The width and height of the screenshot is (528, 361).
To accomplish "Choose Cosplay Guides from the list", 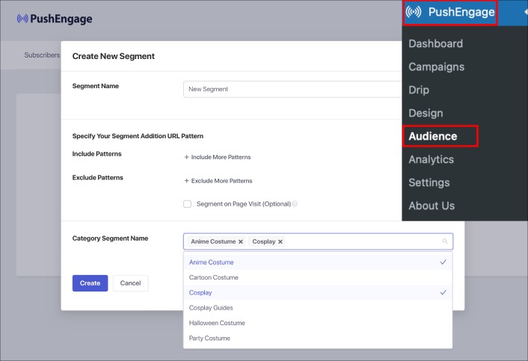I will 318,307.
